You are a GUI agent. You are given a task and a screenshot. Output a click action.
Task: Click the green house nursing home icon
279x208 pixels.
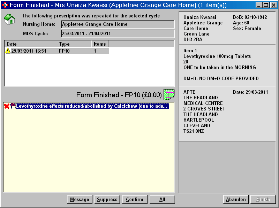(x=10, y=19)
